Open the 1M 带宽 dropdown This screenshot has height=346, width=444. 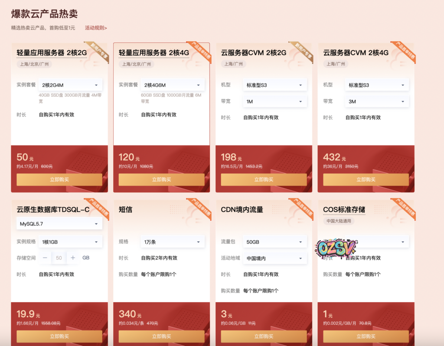tap(274, 101)
